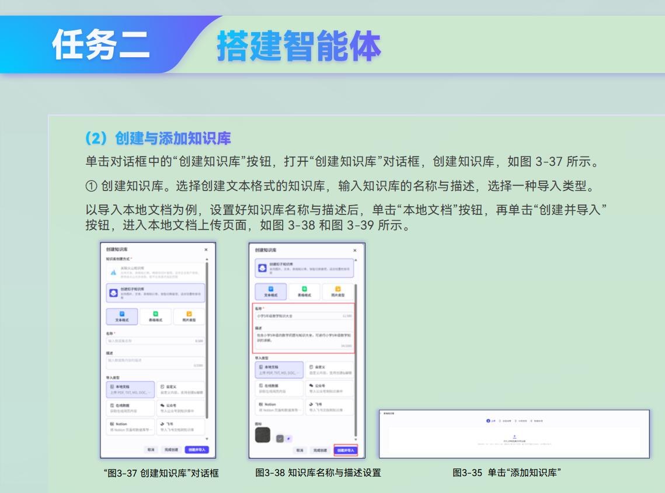Image resolution: width=665 pixels, height=493 pixels.
Task: Click scrollbar up arrow in Figure 3-37 dialog
Action: [207, 259]
